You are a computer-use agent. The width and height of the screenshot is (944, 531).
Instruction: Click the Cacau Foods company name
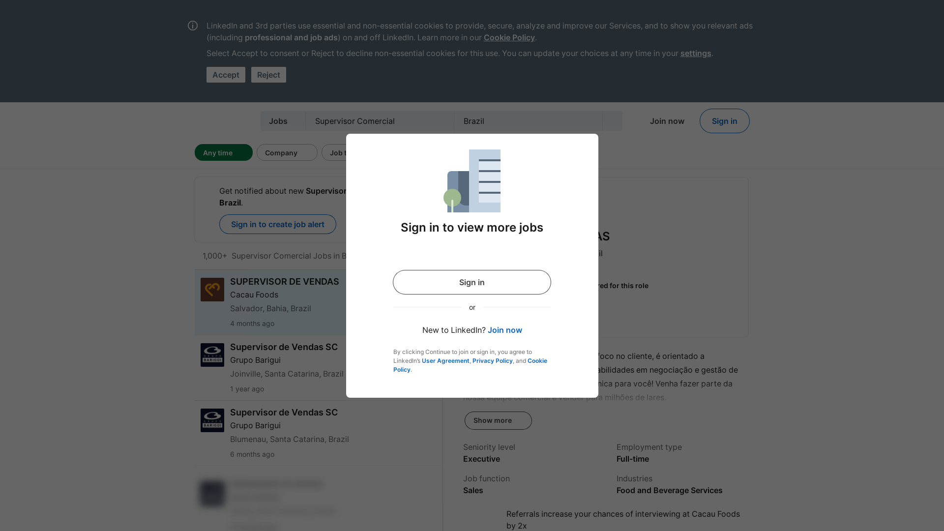coord(254,295)
